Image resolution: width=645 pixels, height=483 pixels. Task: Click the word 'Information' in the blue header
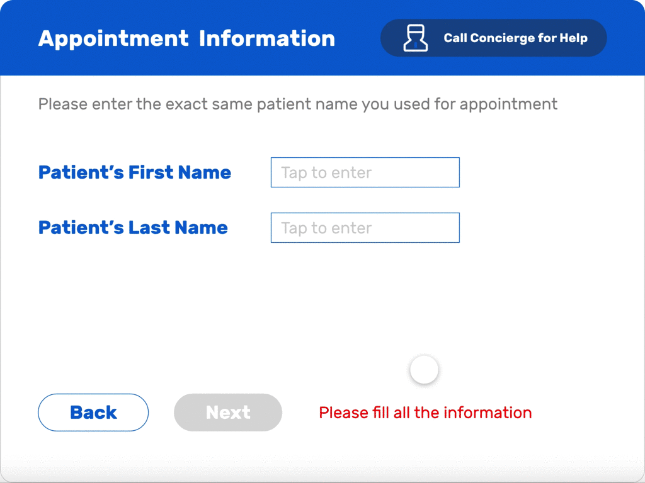click(267, 38)
